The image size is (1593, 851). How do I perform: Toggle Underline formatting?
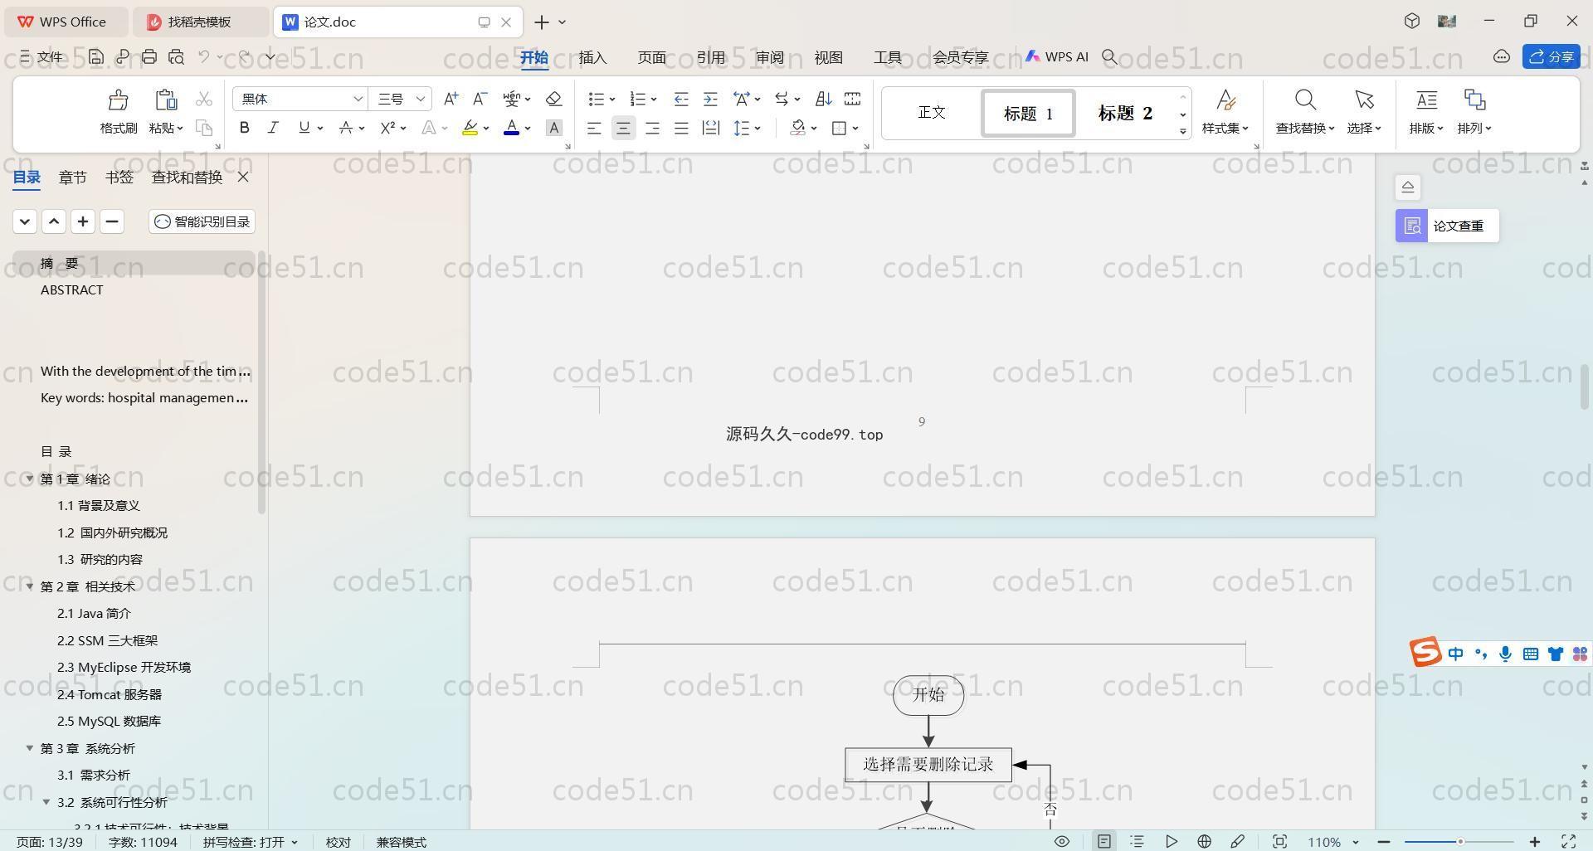pyautogui.click(x=304, y=128)
